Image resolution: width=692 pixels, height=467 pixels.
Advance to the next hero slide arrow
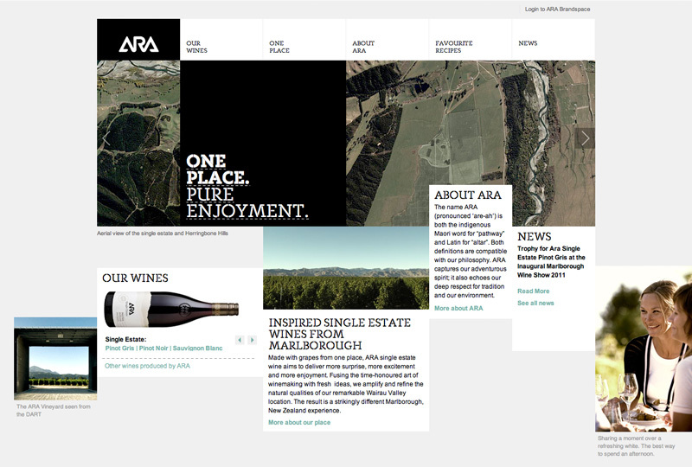click(x=585, y=138)
